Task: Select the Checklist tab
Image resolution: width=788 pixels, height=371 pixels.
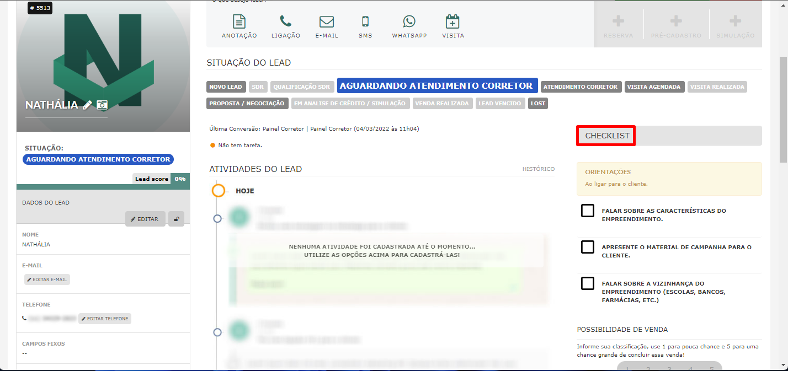Action: pyautogui.click(x=607, y=136)
